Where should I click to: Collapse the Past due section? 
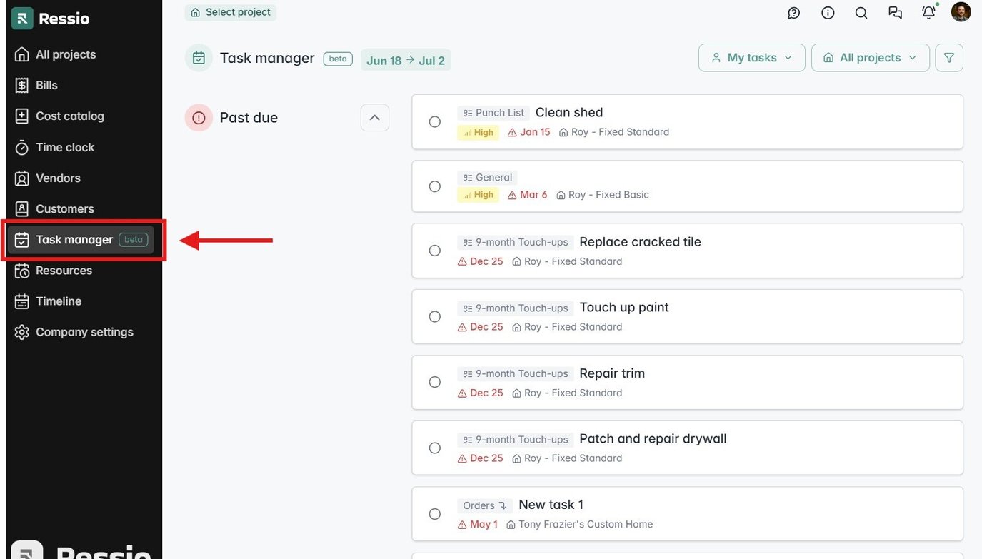(374, 117)
